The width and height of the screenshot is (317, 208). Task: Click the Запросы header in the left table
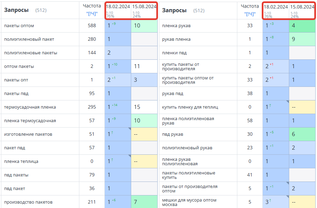tap(16, 10)
